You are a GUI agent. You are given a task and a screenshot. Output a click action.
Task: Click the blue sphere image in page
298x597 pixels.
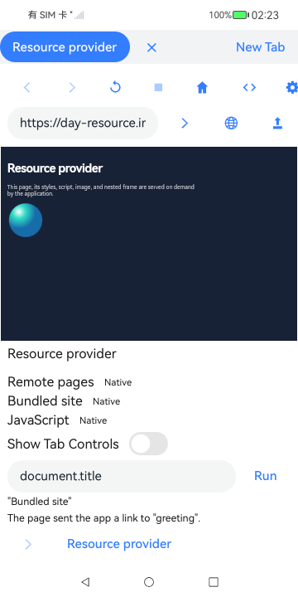pos(26,220)
